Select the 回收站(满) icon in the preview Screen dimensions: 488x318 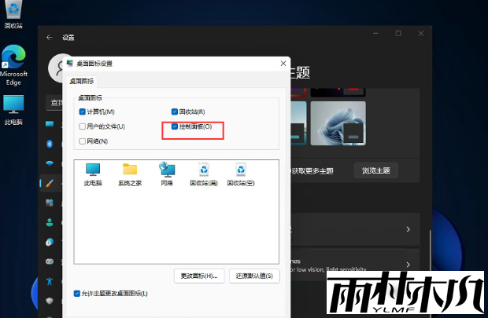(203, 170)
